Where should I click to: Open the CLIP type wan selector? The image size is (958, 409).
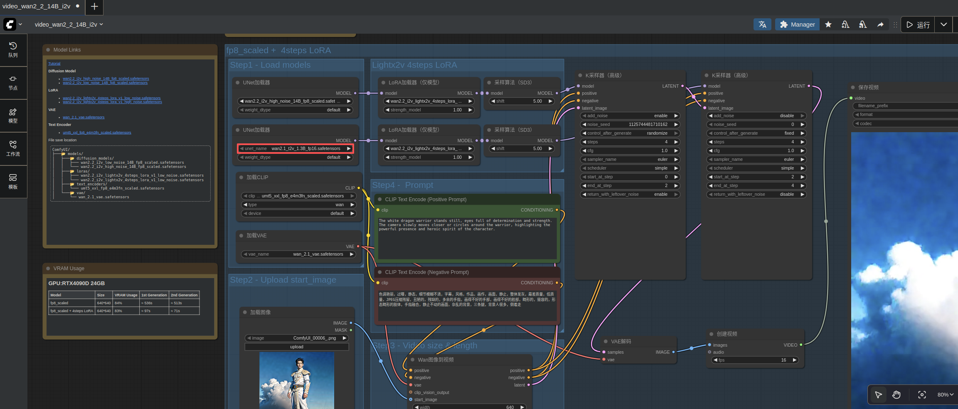[x=298, y=205]
